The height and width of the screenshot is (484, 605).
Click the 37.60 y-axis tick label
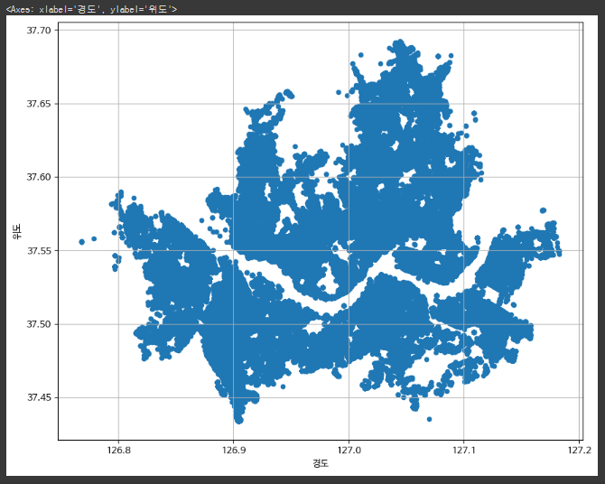(x=39, y=177)
